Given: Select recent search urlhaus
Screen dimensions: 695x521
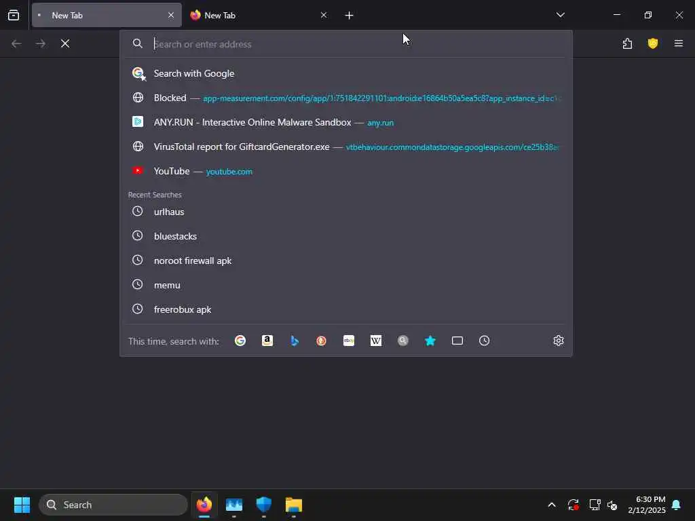Looking at the screenshot, I should pyautogui.click(x=345, y=212).
